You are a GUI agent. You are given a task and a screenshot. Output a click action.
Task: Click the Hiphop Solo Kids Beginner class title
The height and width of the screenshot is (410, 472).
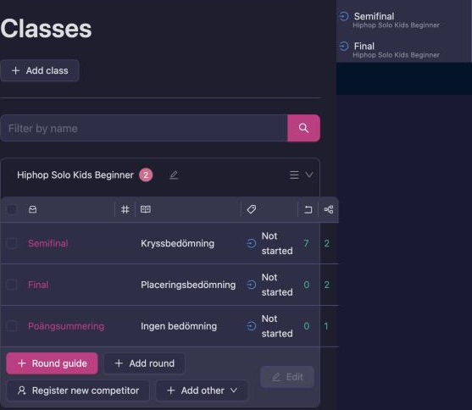tap(75, 175)
